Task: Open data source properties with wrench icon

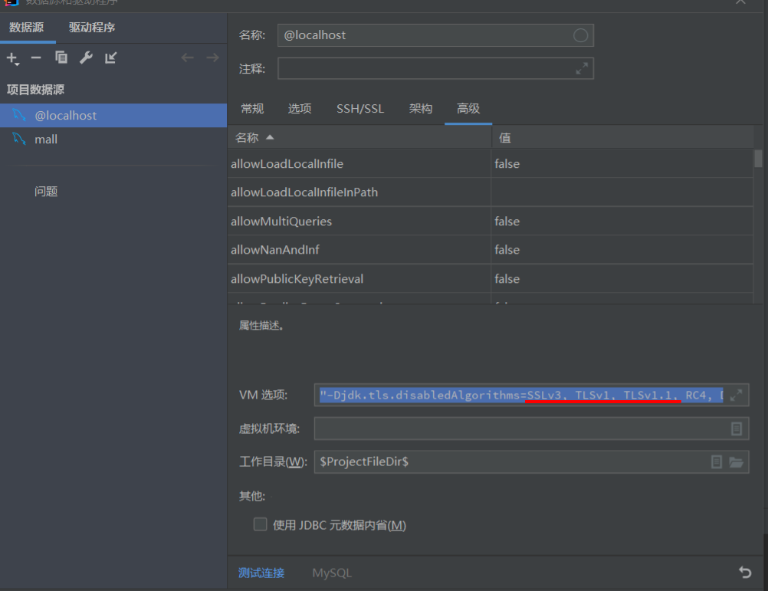Action: coord(86,57)
